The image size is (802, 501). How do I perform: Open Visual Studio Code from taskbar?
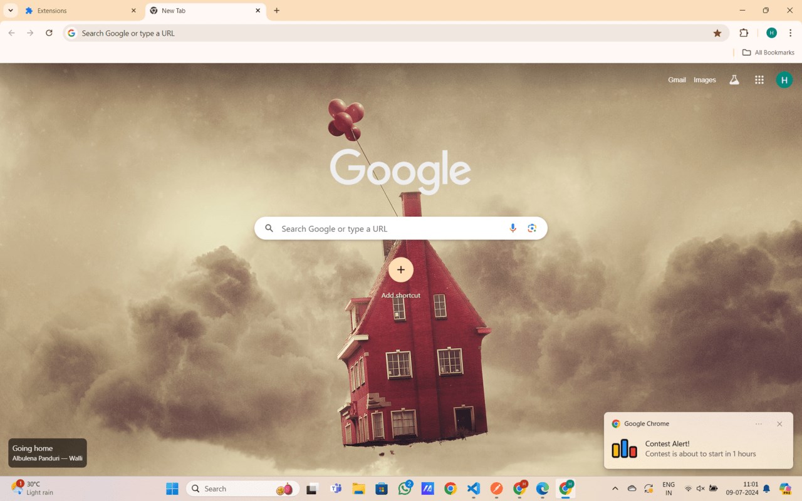click(x=474, y=488)
